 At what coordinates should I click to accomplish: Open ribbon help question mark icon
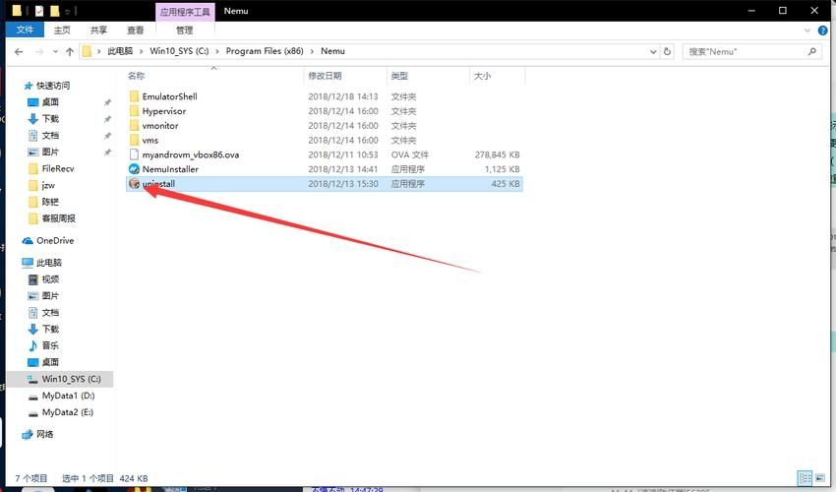pyautogui.click(x=822, y=31)
